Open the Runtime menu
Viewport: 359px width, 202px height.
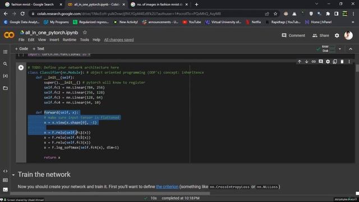point(70,40)
